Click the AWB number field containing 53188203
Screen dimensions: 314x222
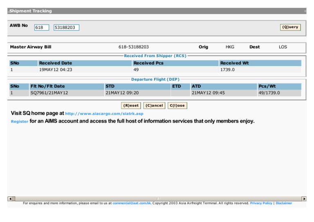66,27
